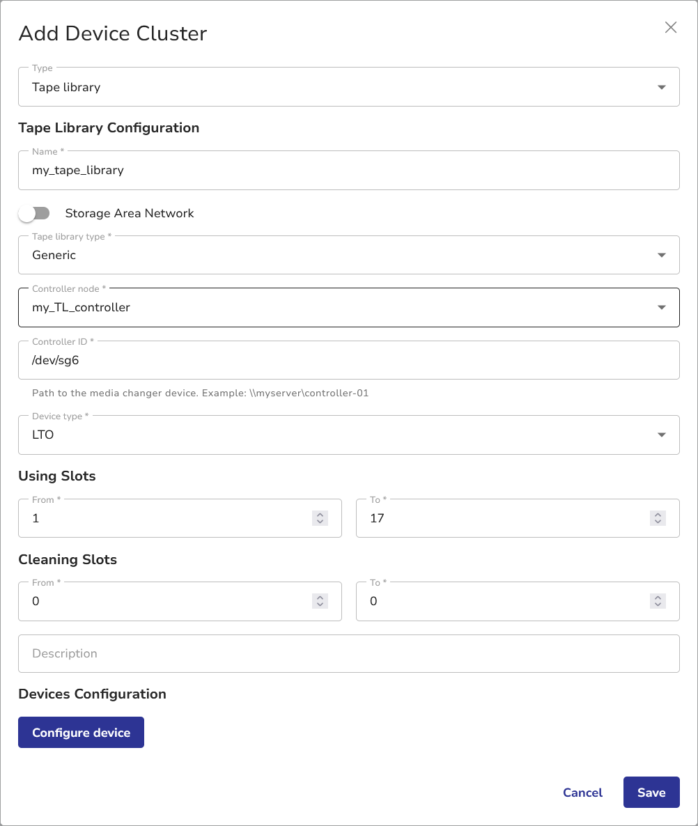Decrease Using Slots To value with down arrow
The width and height of the screenshot is (698, 826).
coord(658,522)
